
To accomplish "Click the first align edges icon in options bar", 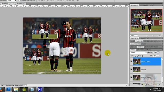I will pos(39,1).
